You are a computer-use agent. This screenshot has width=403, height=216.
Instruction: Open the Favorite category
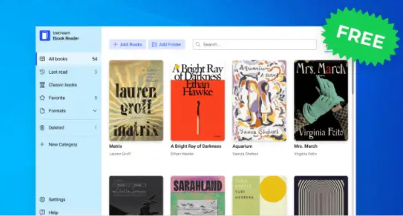[68, 98]
